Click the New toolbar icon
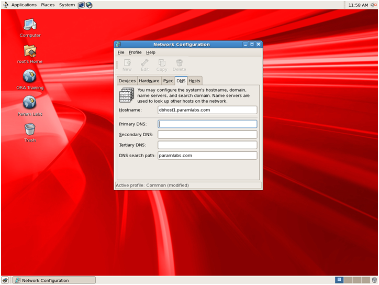Viewport: 379px width, 285px height. tap(127, 65)
